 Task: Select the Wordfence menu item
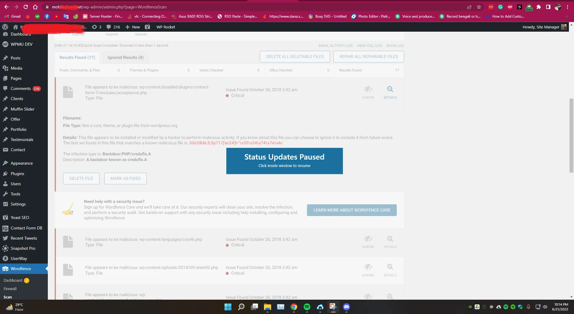[x=24, y=269]
